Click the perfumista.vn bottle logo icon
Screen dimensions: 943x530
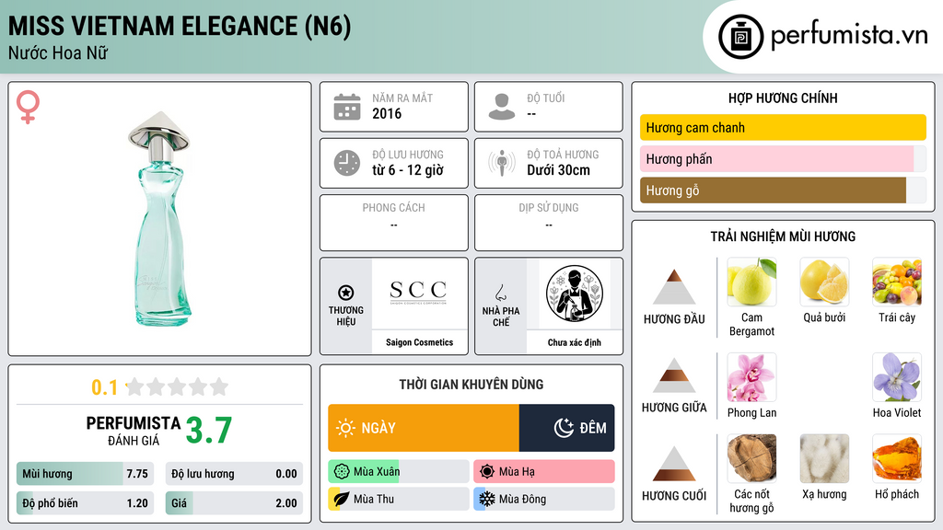point(740,37)
